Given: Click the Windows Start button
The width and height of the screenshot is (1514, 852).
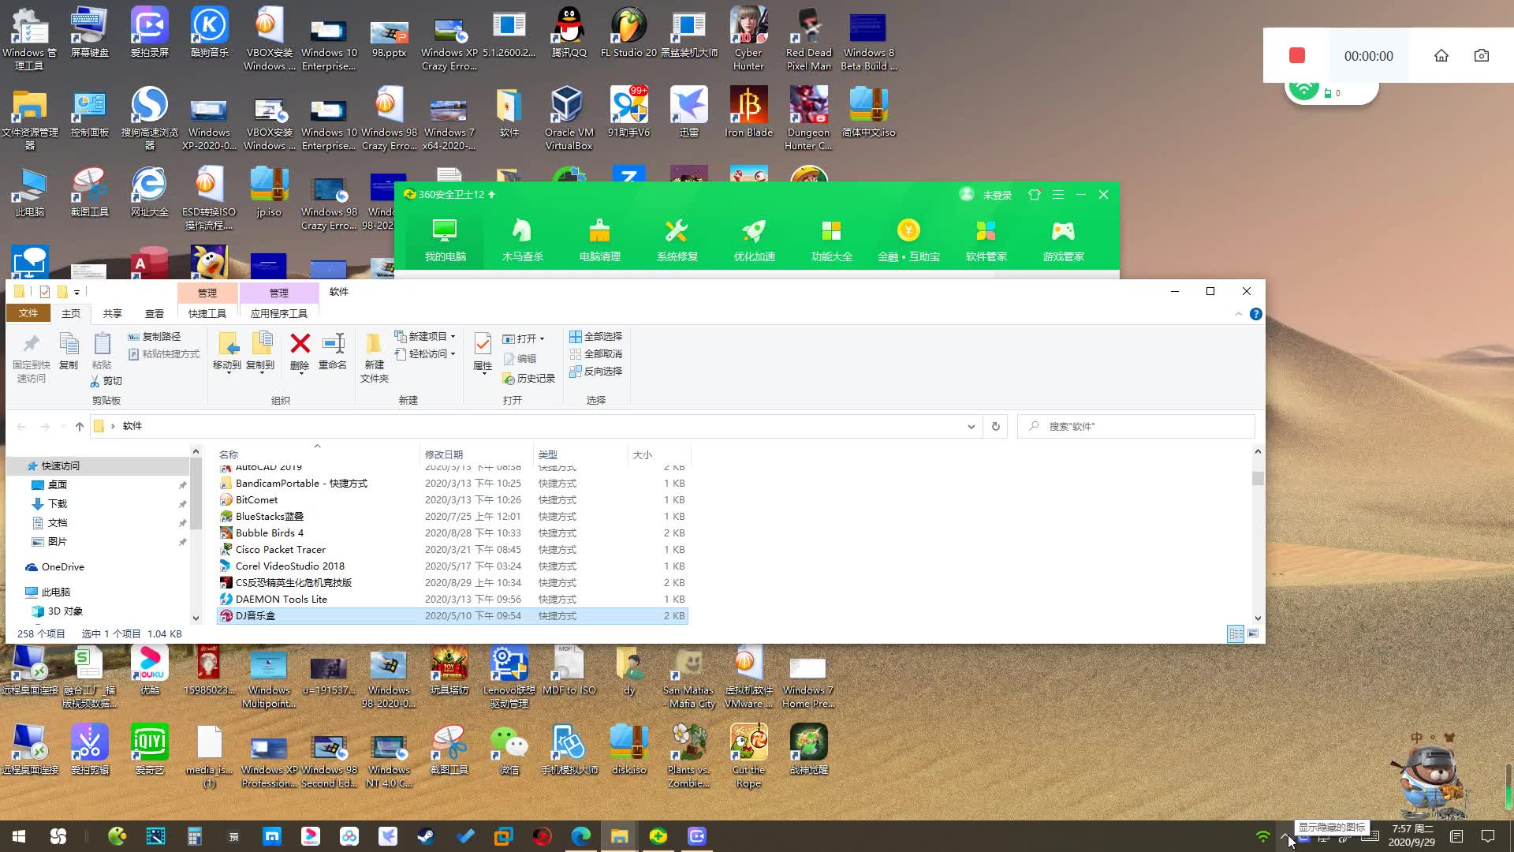Looking at the screenshot, I should click(19, 836).
